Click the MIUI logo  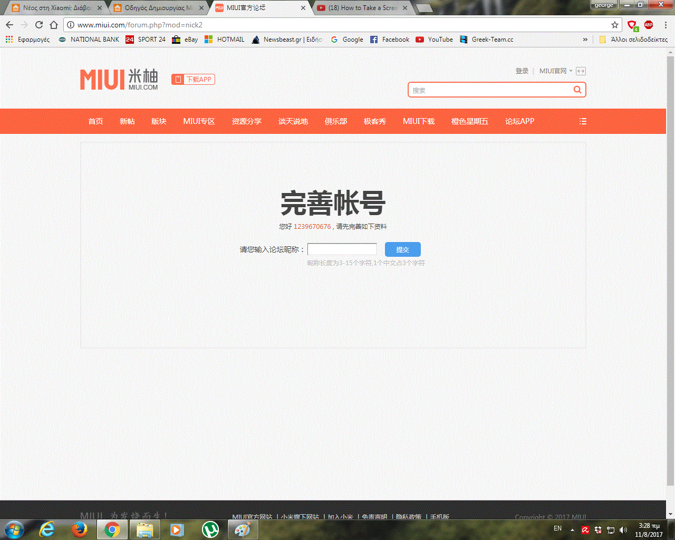pos(119,79)
